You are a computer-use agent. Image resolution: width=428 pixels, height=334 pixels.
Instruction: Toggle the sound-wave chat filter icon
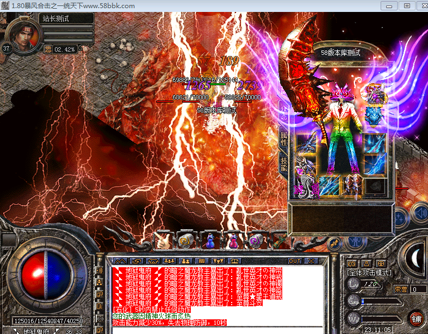click(100, 270)
